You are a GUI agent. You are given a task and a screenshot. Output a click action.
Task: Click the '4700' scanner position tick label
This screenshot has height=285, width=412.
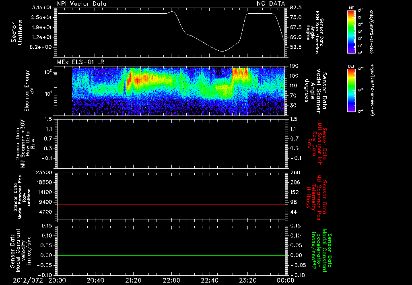(x=46, y=212)
